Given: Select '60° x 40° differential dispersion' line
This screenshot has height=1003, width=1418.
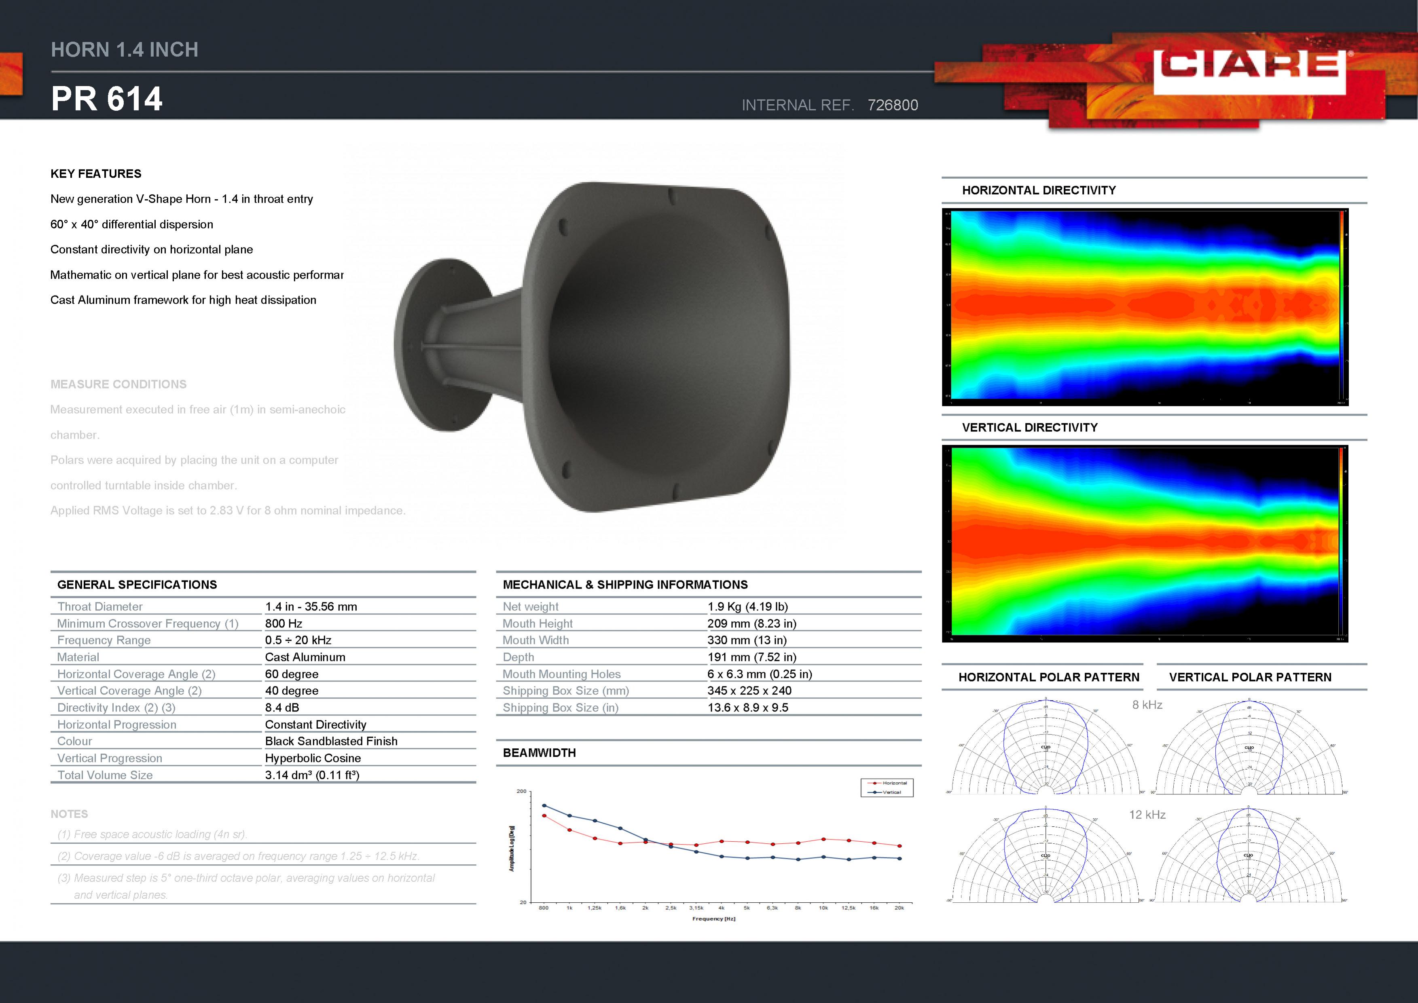Looking at the screenshot, I should point(131,224).
